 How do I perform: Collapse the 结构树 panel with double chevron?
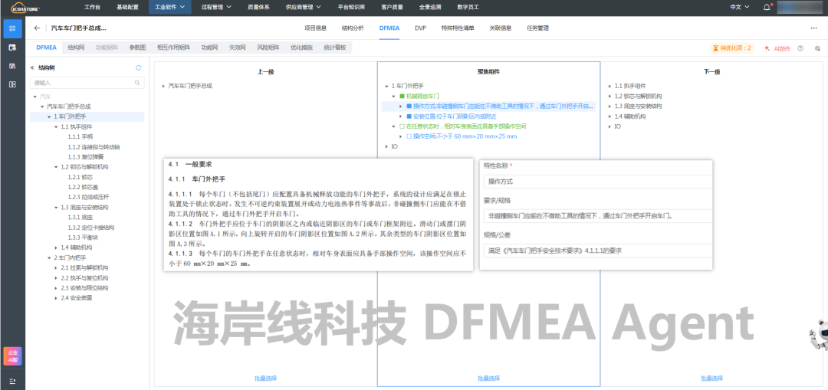point(32,67)
